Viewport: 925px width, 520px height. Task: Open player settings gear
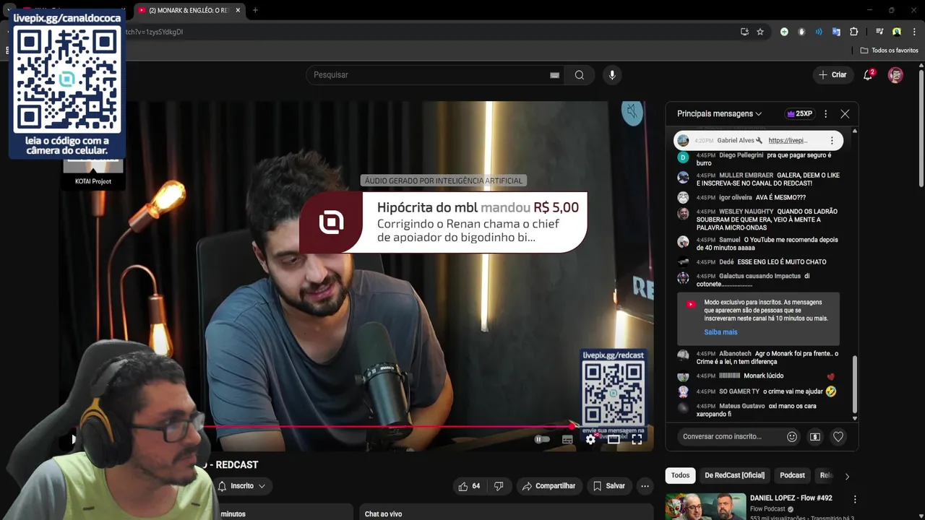[590, 439]
